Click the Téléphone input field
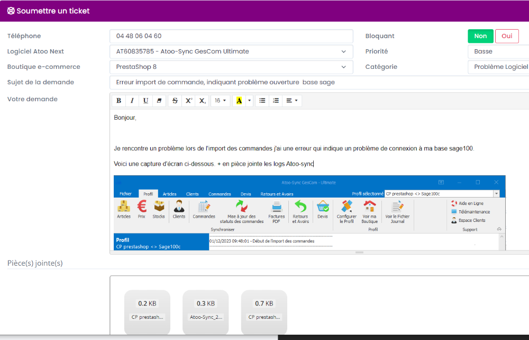 232,36
